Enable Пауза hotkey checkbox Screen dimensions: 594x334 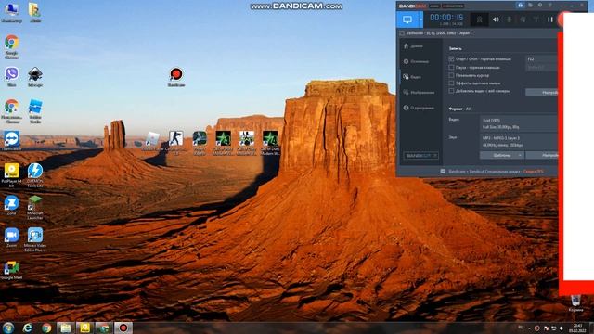451,68
